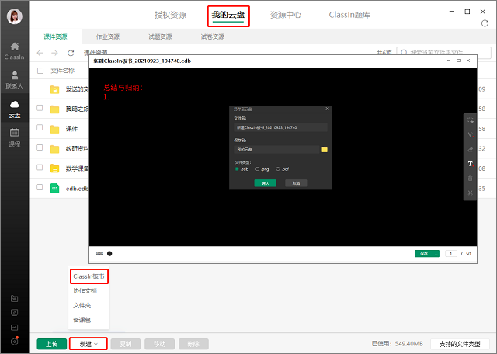
Task: Tick the checkbox for the 课件 folder row
Action: click(40, 127)
